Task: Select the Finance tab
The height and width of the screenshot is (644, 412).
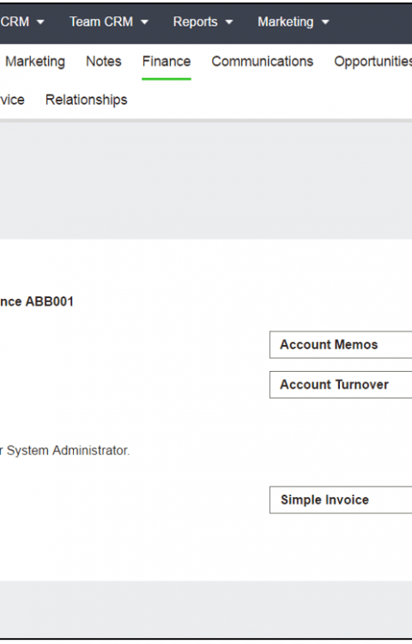Action: [x=167, y=62]
